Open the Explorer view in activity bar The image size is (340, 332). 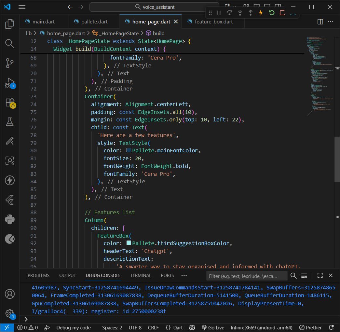click(x=9, y=24)
